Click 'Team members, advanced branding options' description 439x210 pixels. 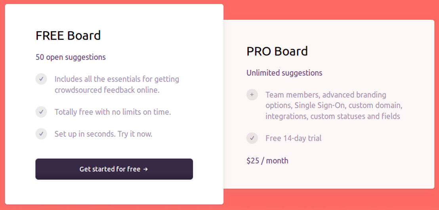pos(334,105)
